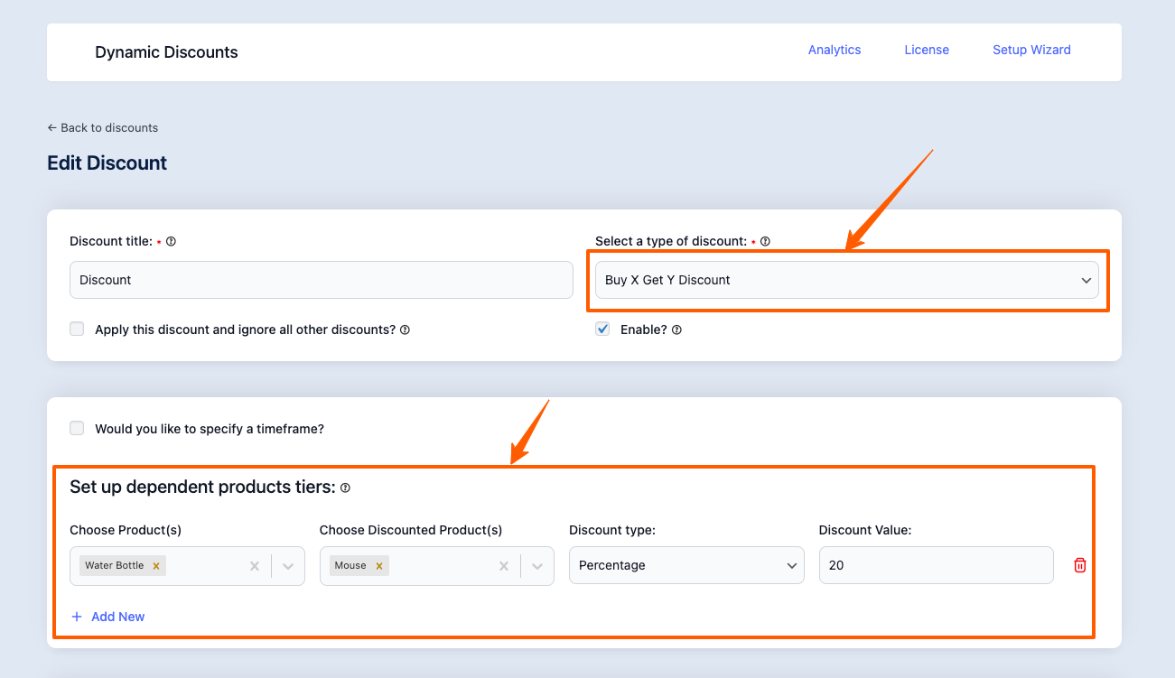This screenshot has height=678, width=1175.
Task: Show help tooltip beside Discount title
Action: 171,242
